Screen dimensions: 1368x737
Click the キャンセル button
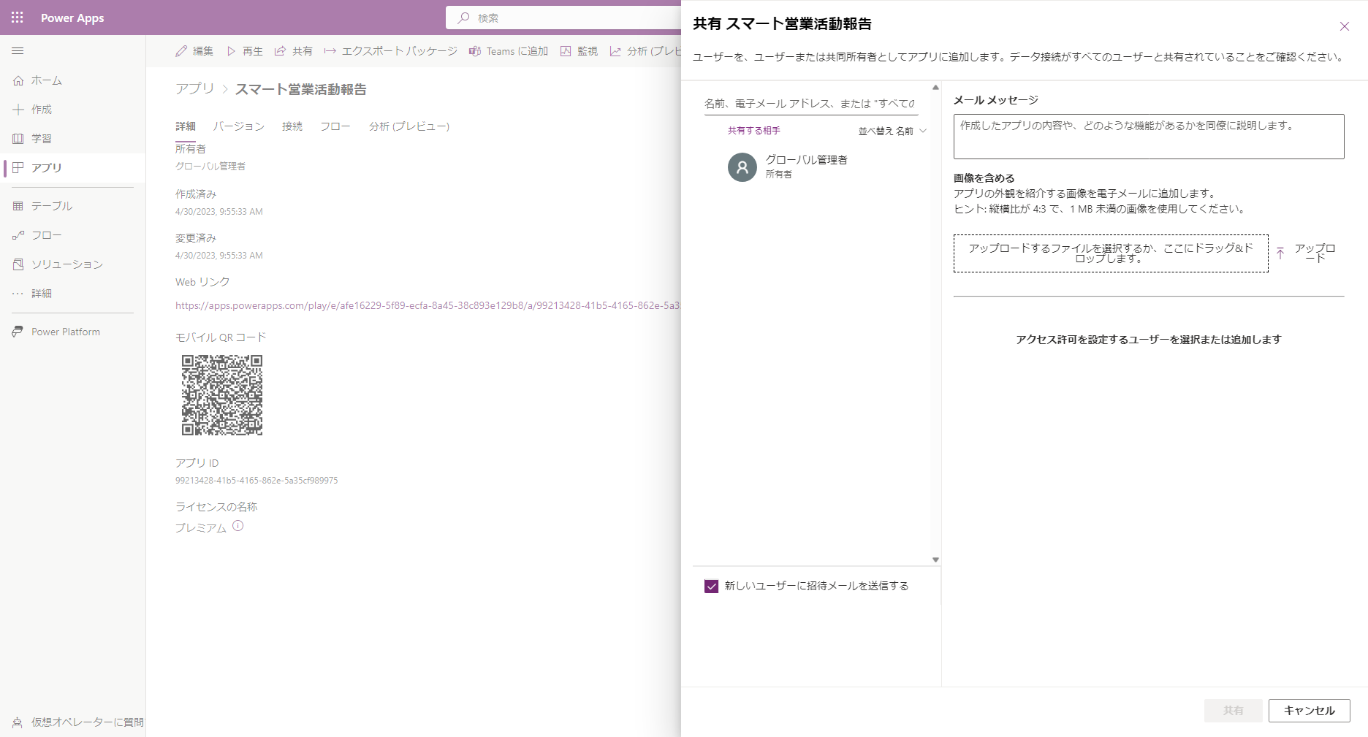click(x=1309, y=711)
